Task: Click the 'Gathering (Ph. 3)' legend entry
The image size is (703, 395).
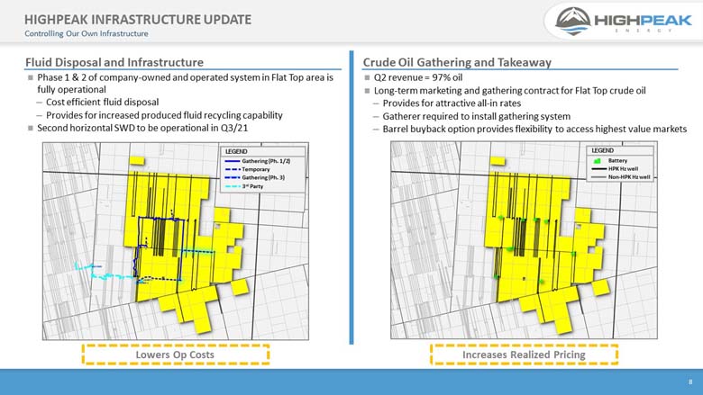Action: [255, 177]
